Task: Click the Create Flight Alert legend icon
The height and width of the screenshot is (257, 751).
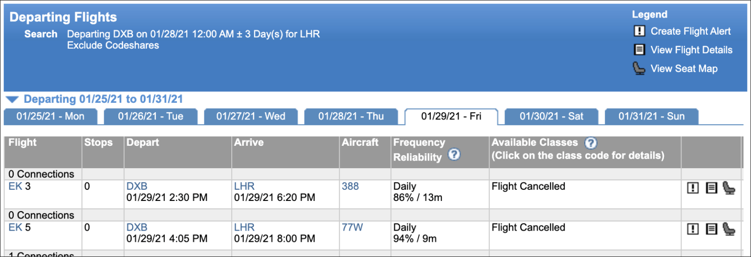Action: [639, 31]
